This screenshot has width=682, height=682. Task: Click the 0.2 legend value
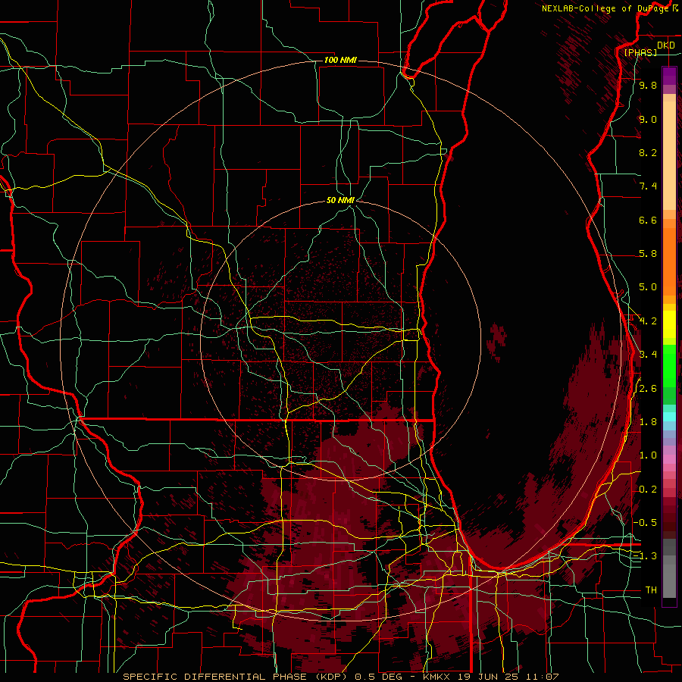[x=648, y=490]
